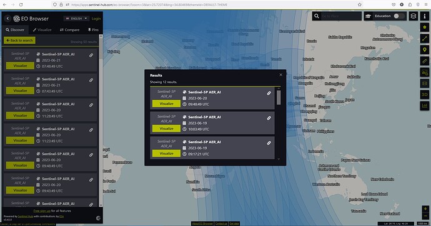The height and width of the screenshot is (226, 431).
Task: Visualize the 2023-06-21 07:48:49 result
Action: coord(20,66)
